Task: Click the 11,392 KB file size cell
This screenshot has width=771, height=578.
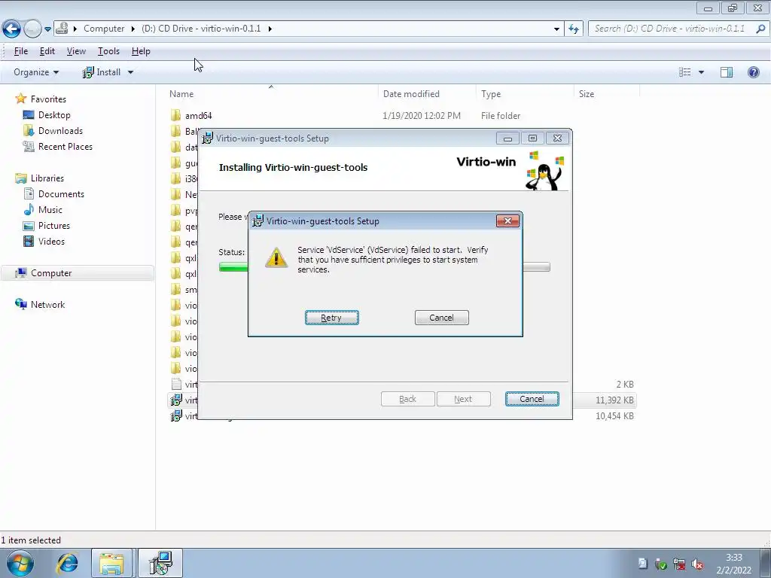Action: click(614, 400)
